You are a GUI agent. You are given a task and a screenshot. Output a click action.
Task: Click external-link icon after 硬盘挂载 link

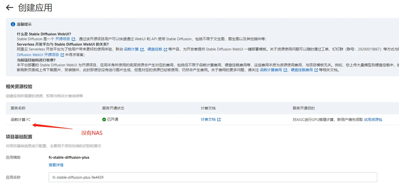coord(166,49)
